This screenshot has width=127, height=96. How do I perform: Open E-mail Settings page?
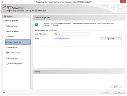[13, 47]
